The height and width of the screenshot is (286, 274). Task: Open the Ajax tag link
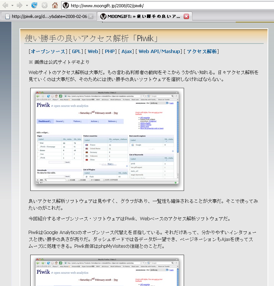(x=127, y=52)
